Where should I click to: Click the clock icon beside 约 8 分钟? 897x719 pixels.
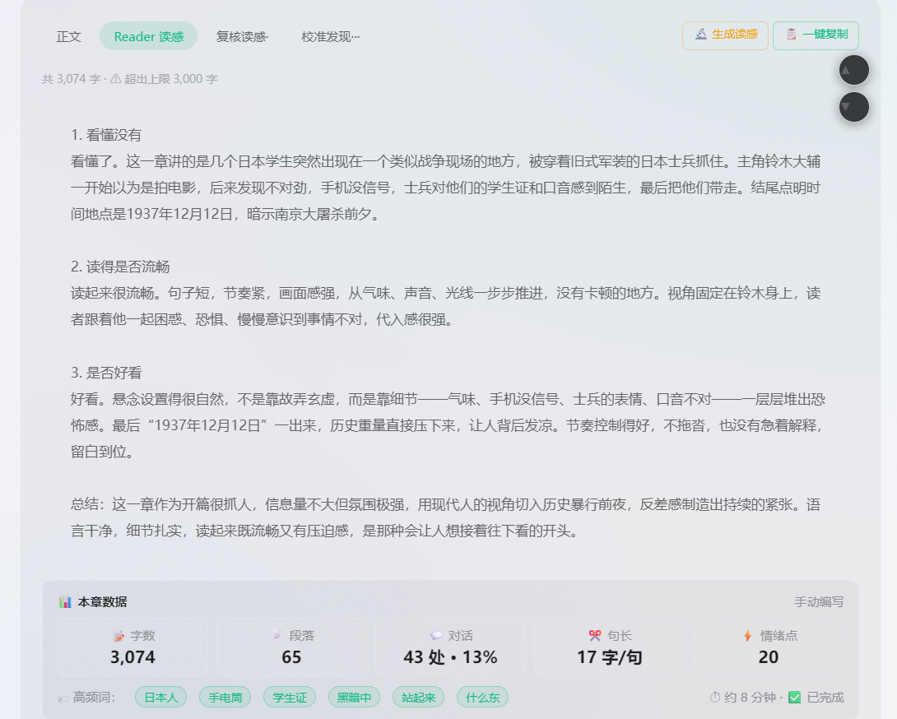pyautogui.click(x=715, y=698)
